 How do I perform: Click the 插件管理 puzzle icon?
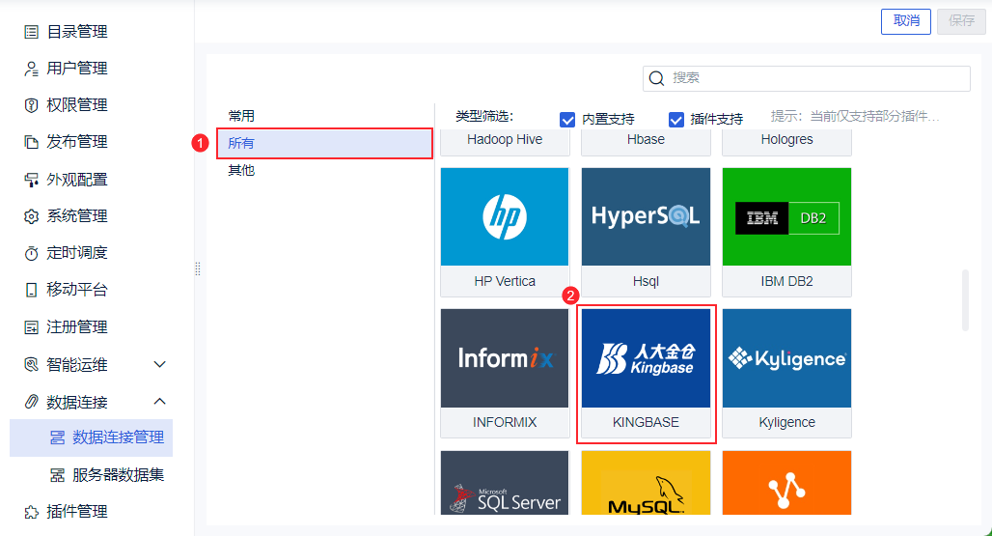tap(31, 511)
